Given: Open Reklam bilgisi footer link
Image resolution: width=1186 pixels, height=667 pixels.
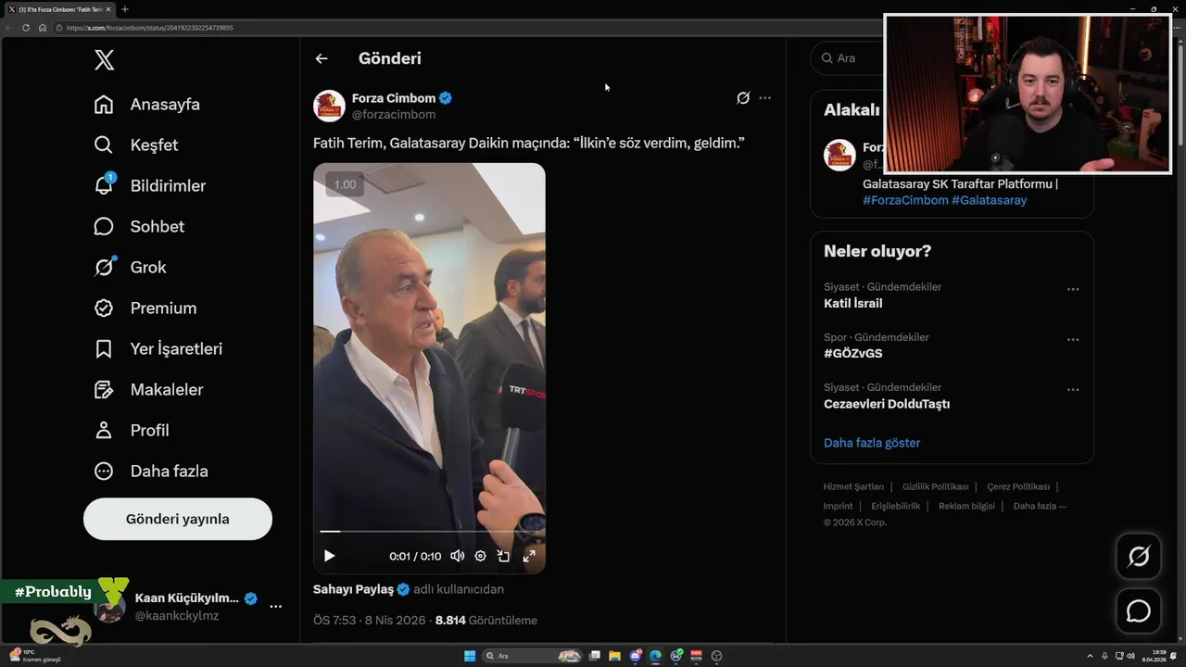Looking at the screenshot, I should coord(966,506).
